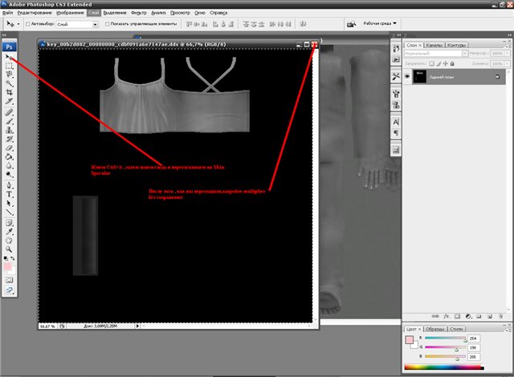Open the Автовыбор Слой dropdown

(76, 25)
